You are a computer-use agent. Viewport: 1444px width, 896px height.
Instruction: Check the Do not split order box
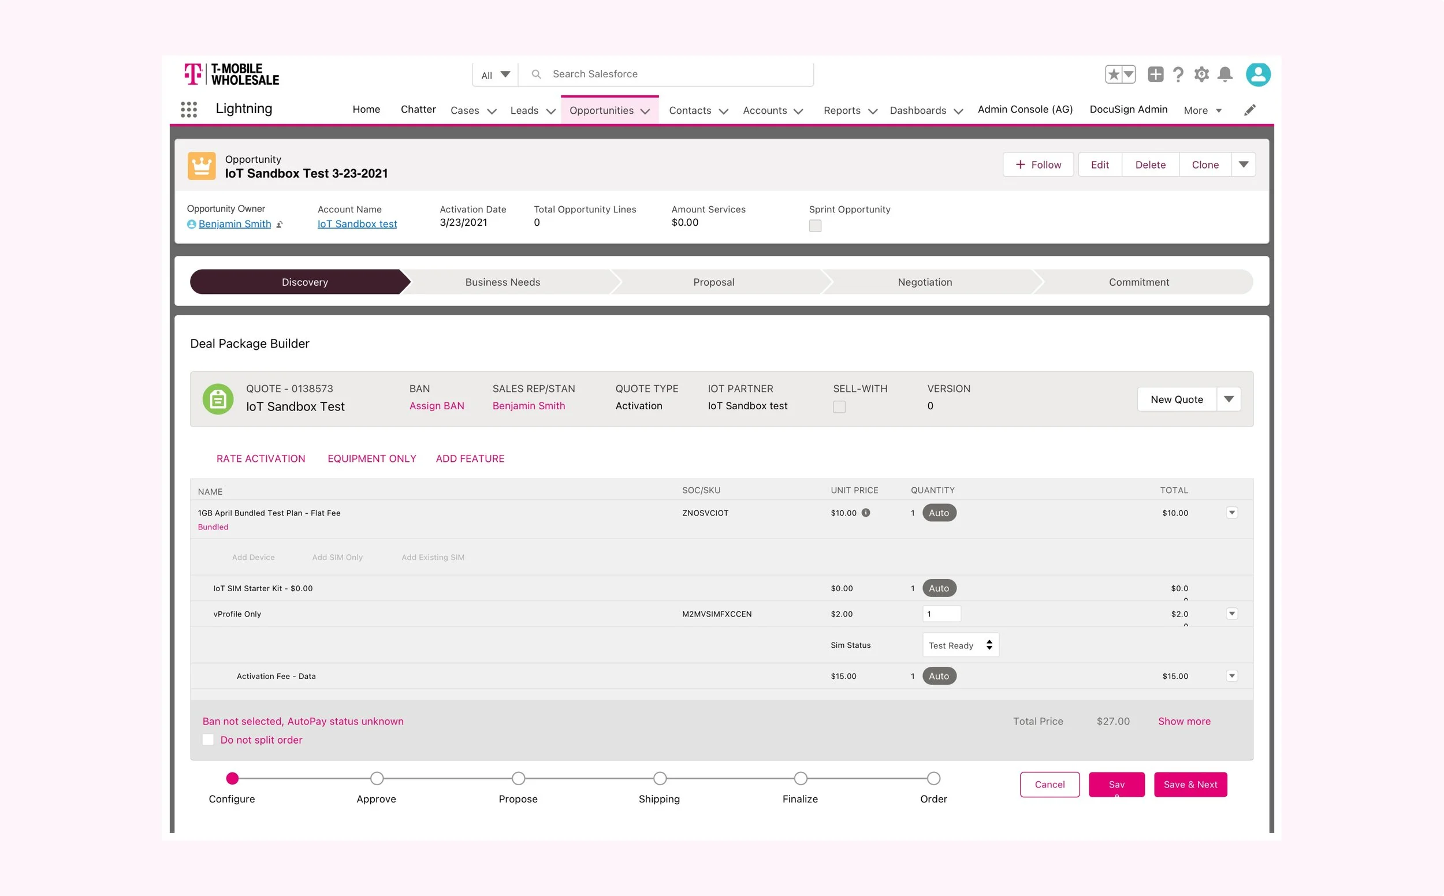click(x=208, y=740)
